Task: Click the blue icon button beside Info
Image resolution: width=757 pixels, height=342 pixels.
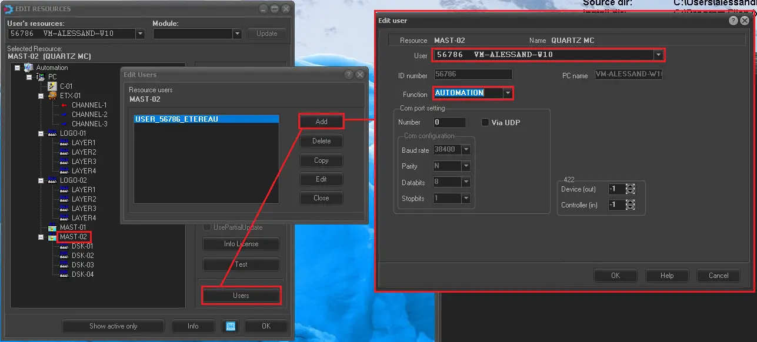Action: click(231, 326)
